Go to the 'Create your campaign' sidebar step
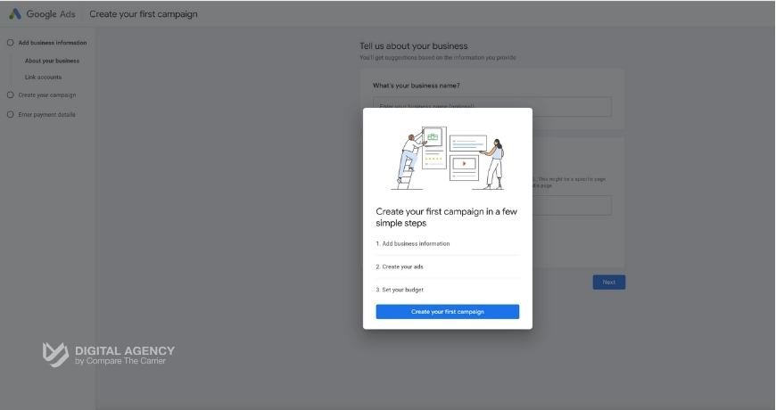 pos(47,94)
